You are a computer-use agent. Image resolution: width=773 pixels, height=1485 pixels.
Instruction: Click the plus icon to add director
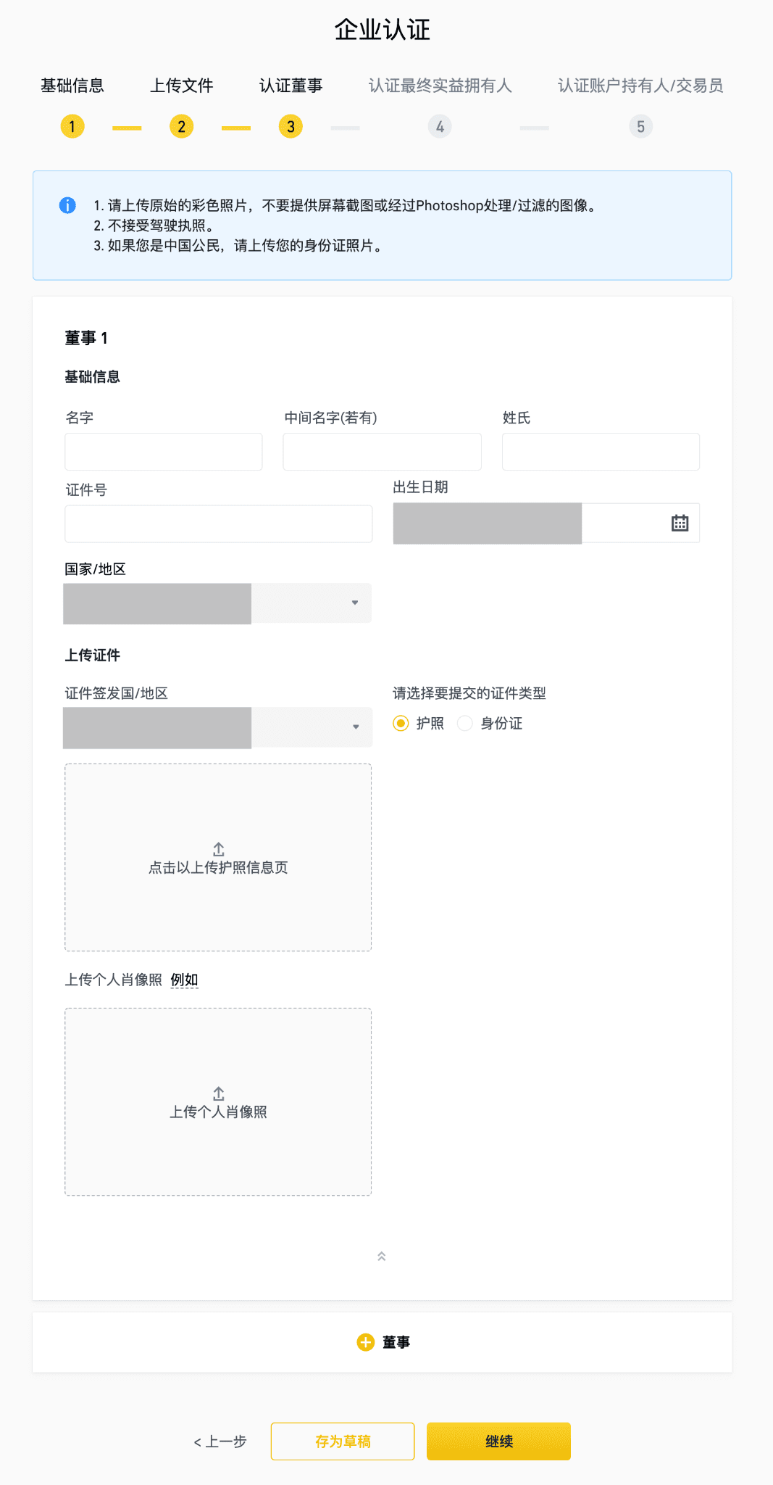(366, 1342)
